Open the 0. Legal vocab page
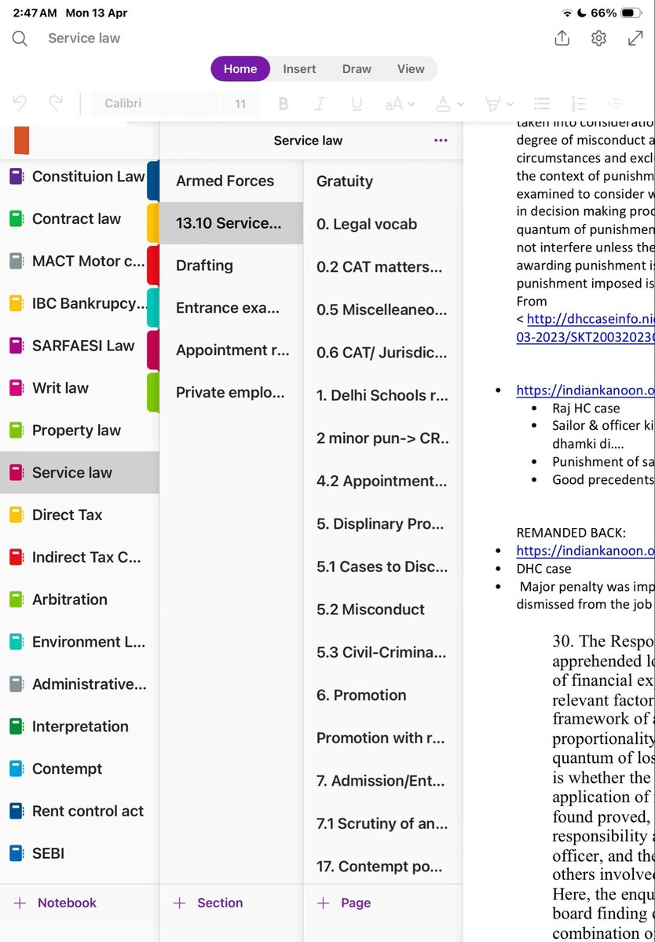The image size is (655, 942). click(383, 224)
